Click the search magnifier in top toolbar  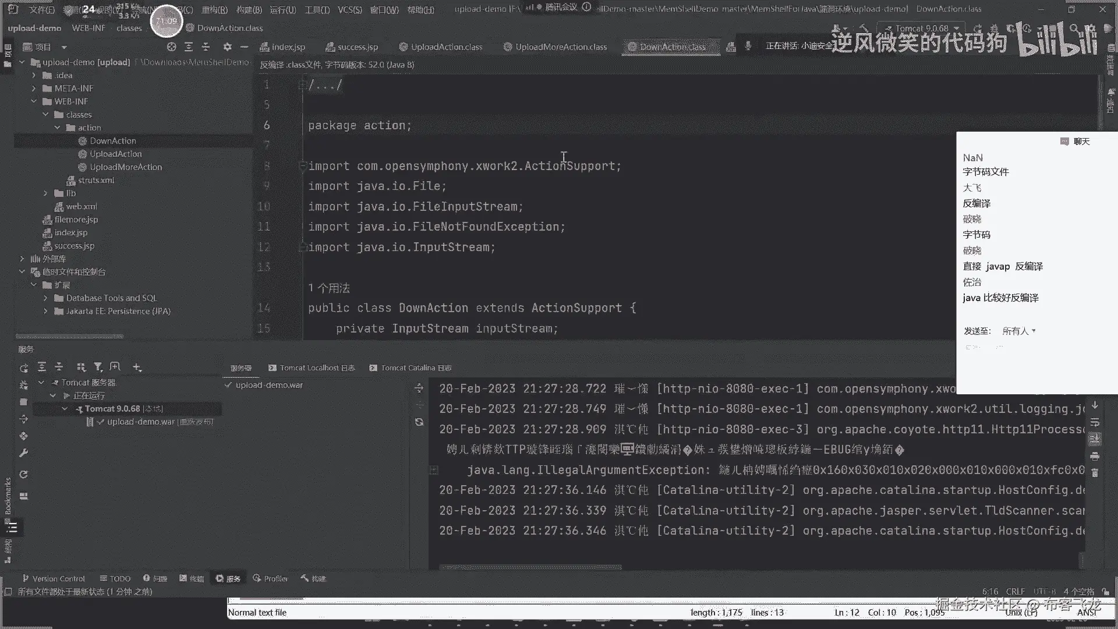pos(1074,28)
